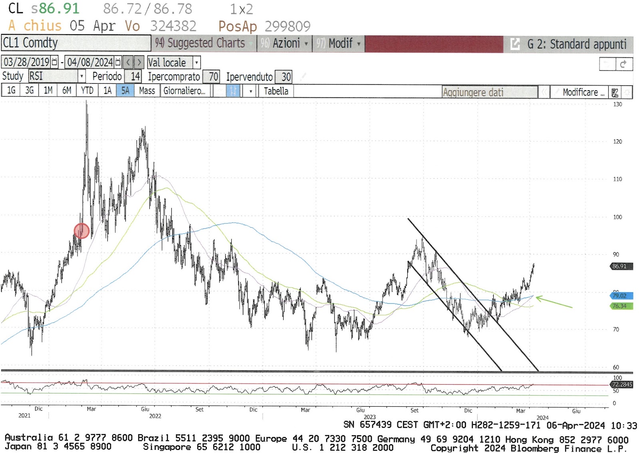Screen dimensions: 639x453
Task: Open the chart notes checklist icon
Action: pos(615,93)
